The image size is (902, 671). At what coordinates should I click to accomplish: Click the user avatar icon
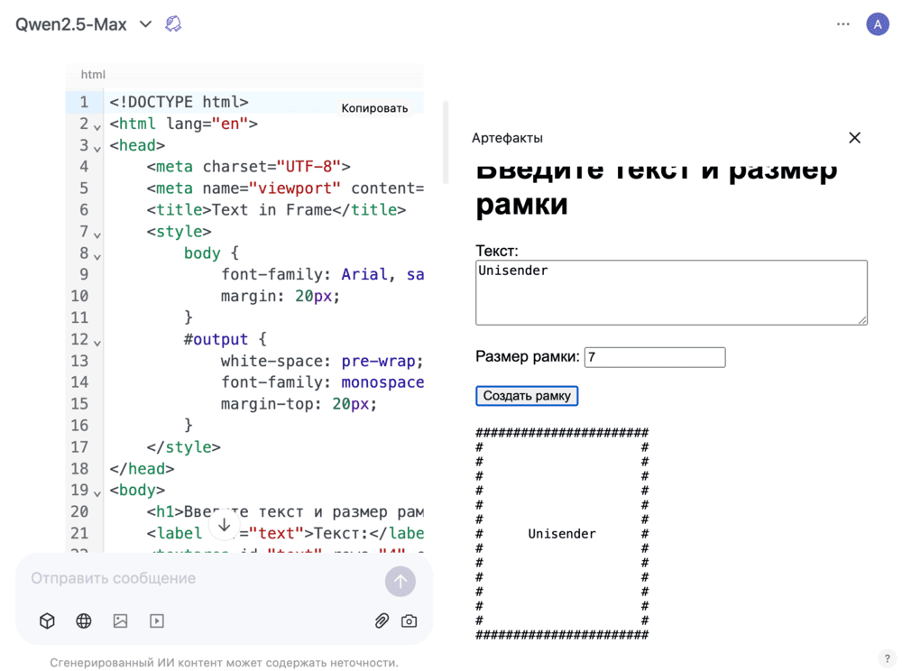(x=878, y=24)
